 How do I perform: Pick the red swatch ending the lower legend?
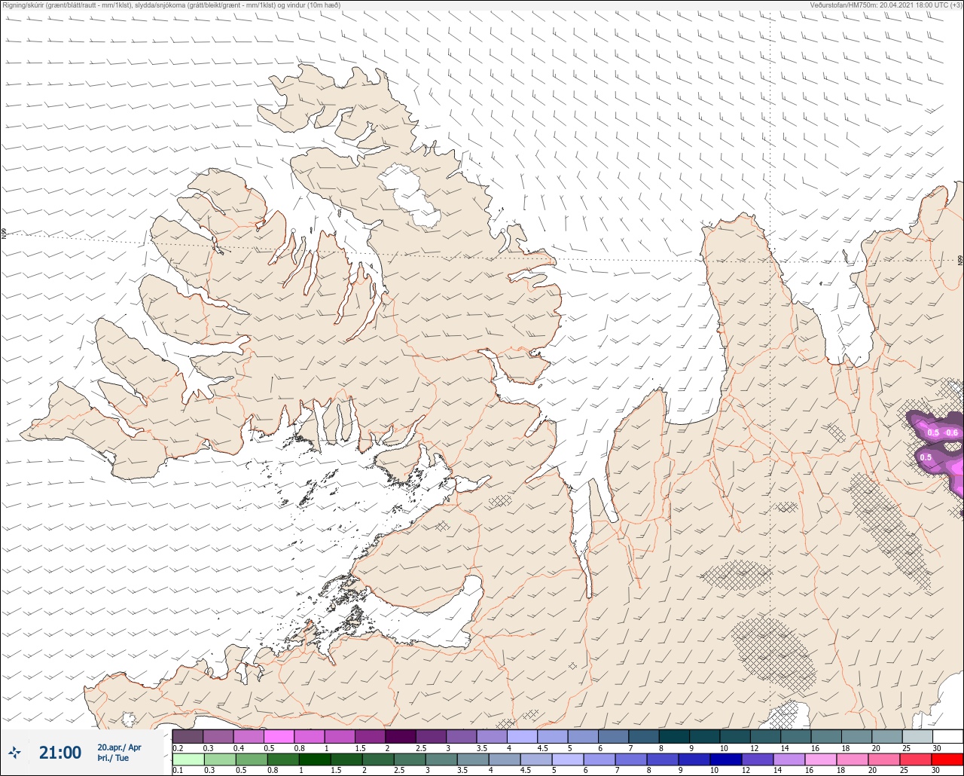pos(947,759)
